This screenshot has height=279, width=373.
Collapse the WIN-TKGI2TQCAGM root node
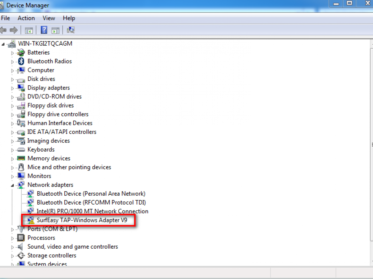pos(3,44)
